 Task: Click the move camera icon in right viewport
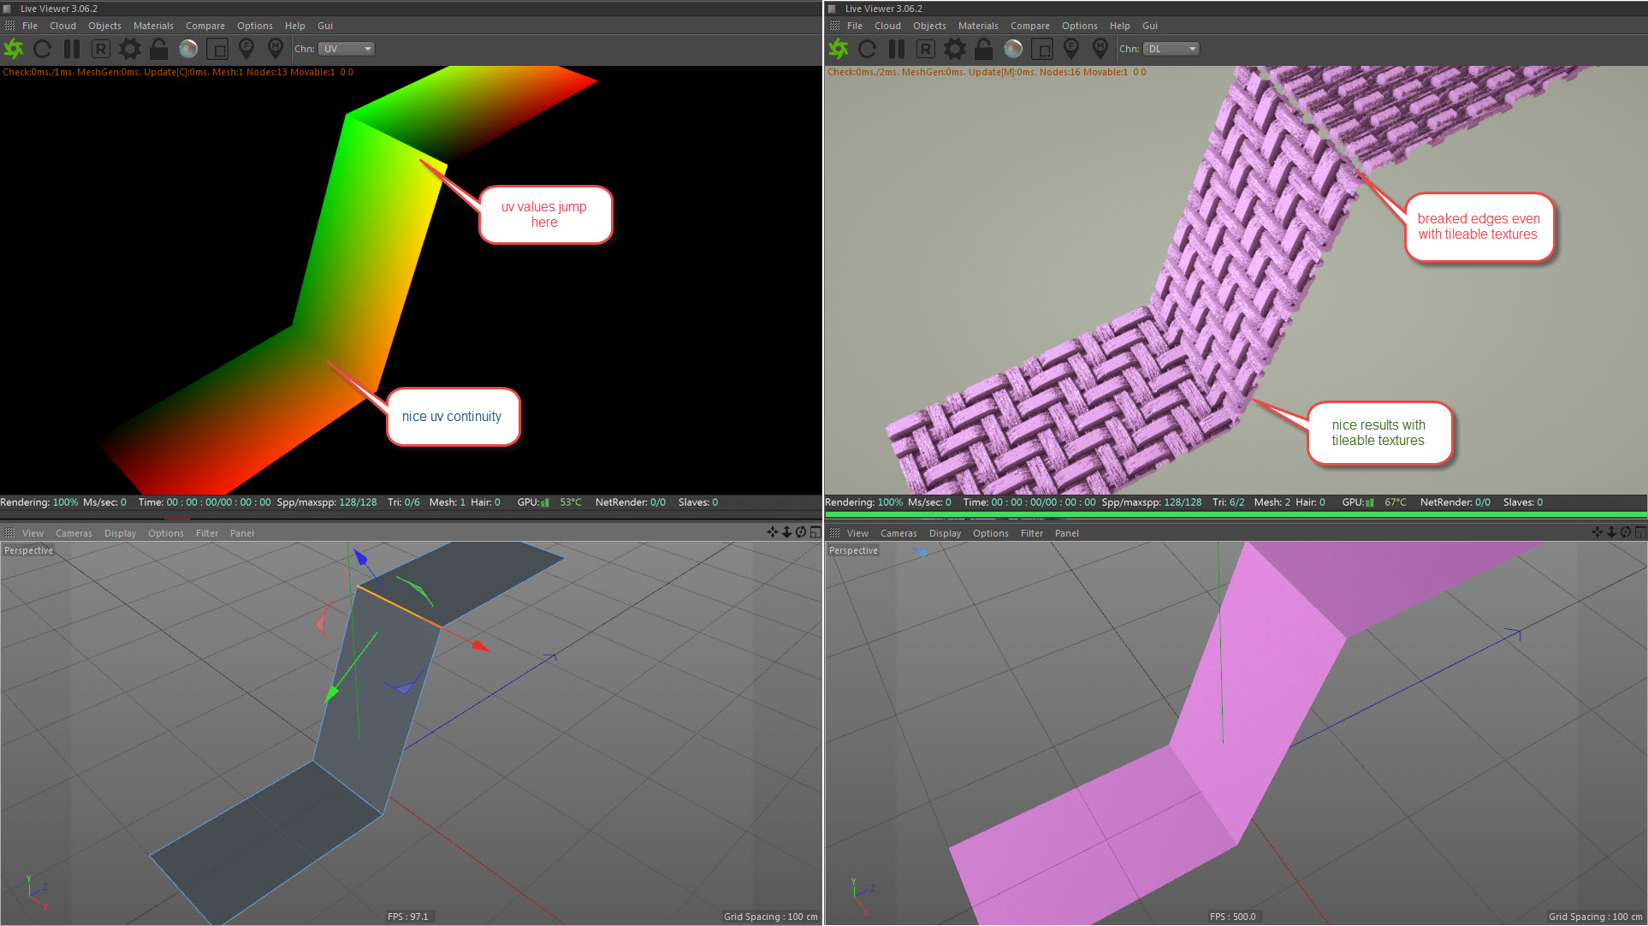point(1597,532)
